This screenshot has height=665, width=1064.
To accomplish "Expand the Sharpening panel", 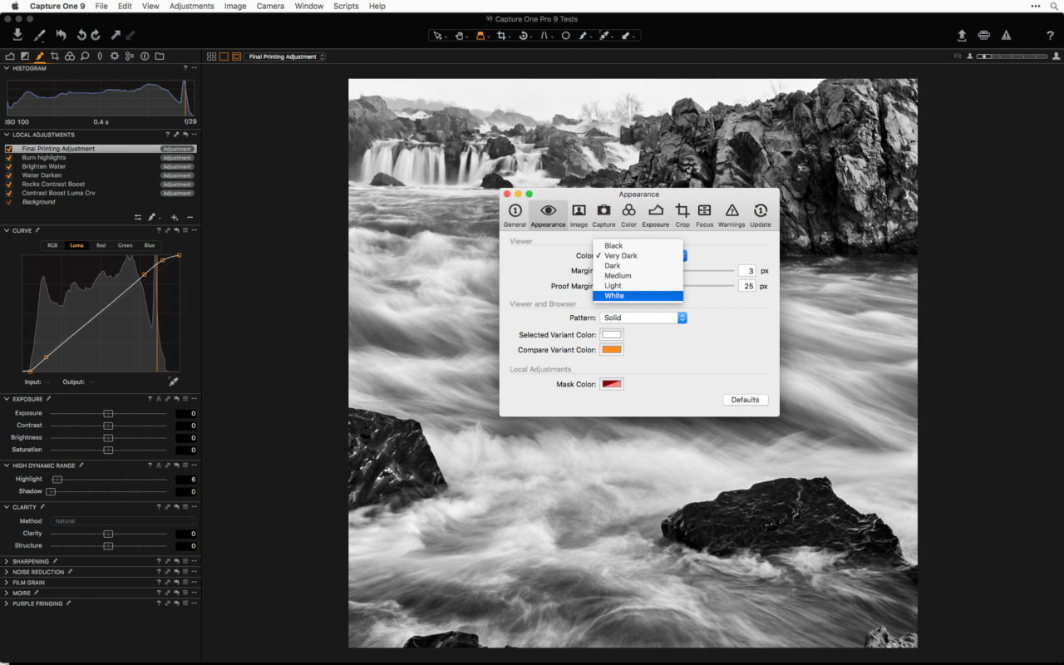I will (x=8, y=560).
